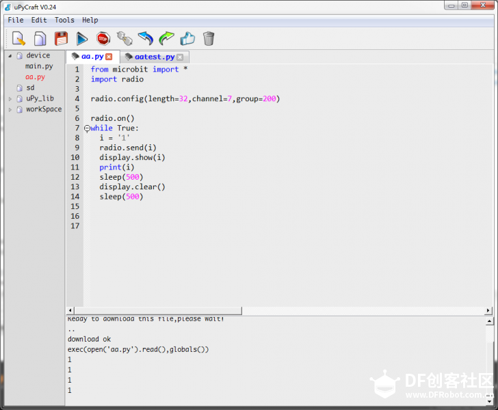This screenshot has height=410, width=498.
Task: Click line 'import radio'
Action: tap(117, 79)
